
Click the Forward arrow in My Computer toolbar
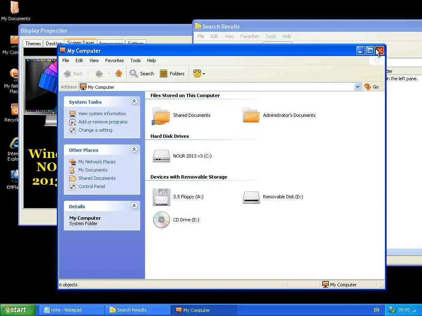click(99, 74)
